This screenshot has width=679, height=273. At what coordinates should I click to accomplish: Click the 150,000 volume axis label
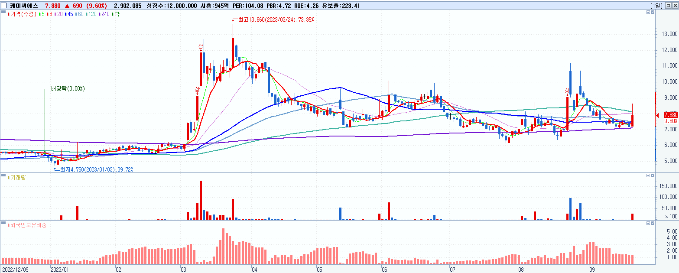coord(669,186)
